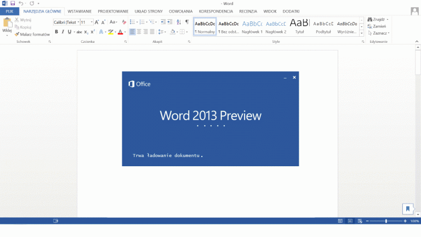Image resolution: width=421 pixels, height=237 pixels.
Task: Open the change case Aa dropdown
Action: coord(113,22)
